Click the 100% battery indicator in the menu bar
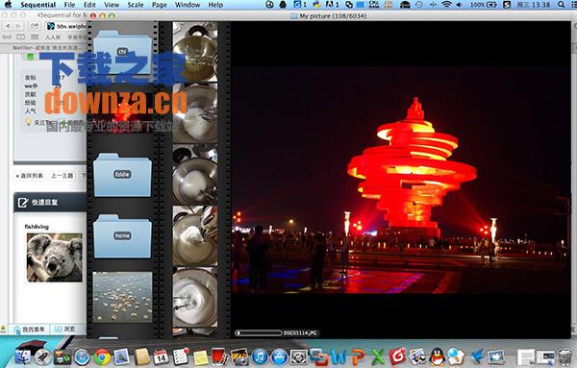The width and height of the screenshot is (577, 368). 483,5
